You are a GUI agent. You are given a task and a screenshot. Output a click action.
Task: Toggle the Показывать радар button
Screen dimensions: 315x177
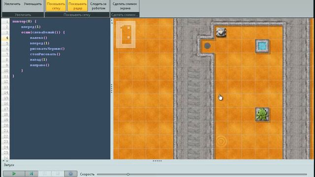click(78, 6)
